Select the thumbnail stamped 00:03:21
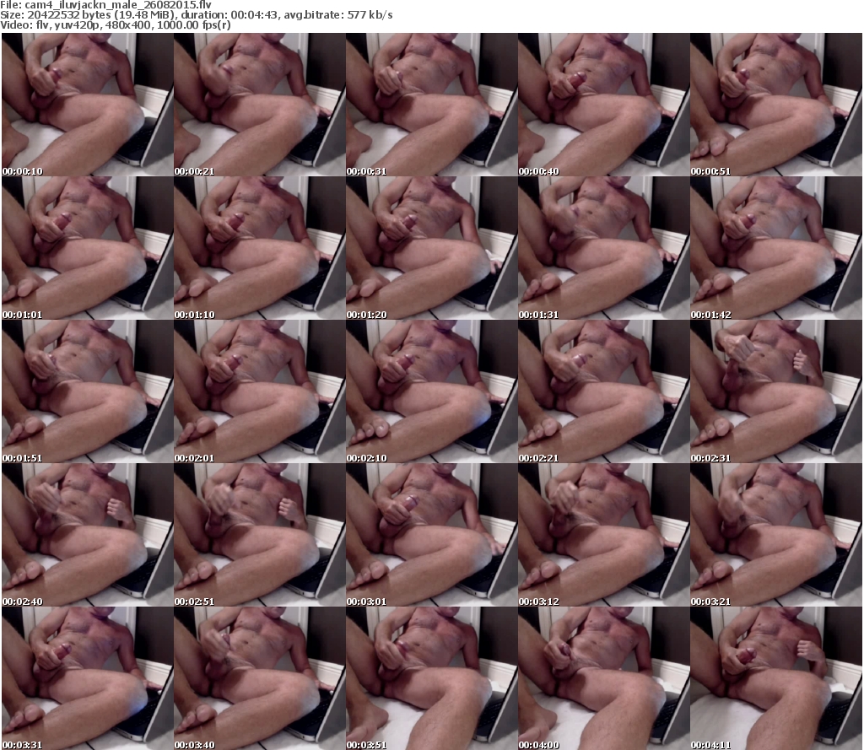 pyautogui.click(x=776, y=535)
